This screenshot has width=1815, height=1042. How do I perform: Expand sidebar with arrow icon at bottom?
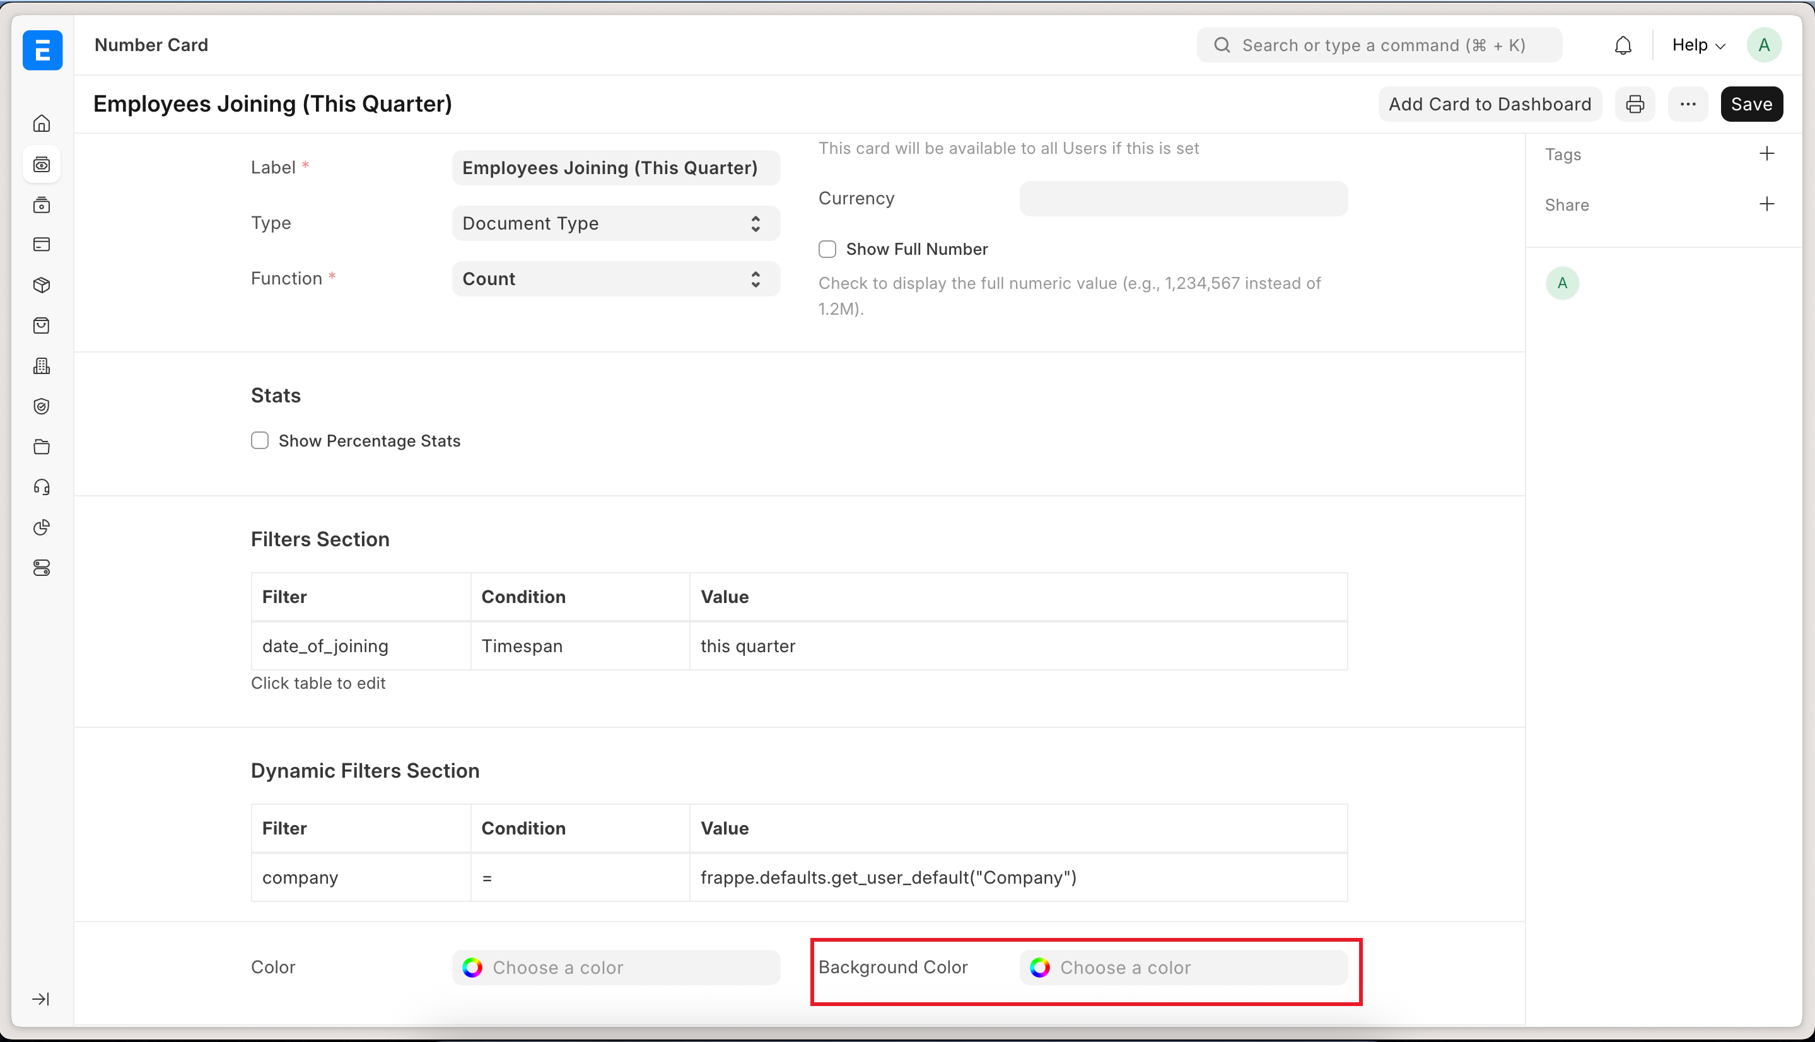[41, 999]
